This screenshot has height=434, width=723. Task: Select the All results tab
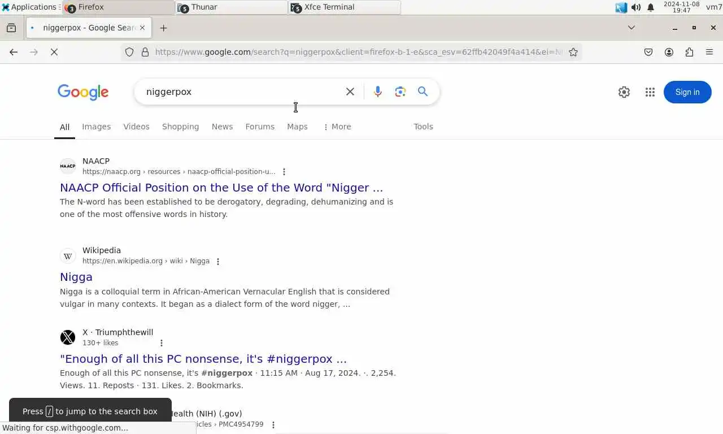[65, 127]
